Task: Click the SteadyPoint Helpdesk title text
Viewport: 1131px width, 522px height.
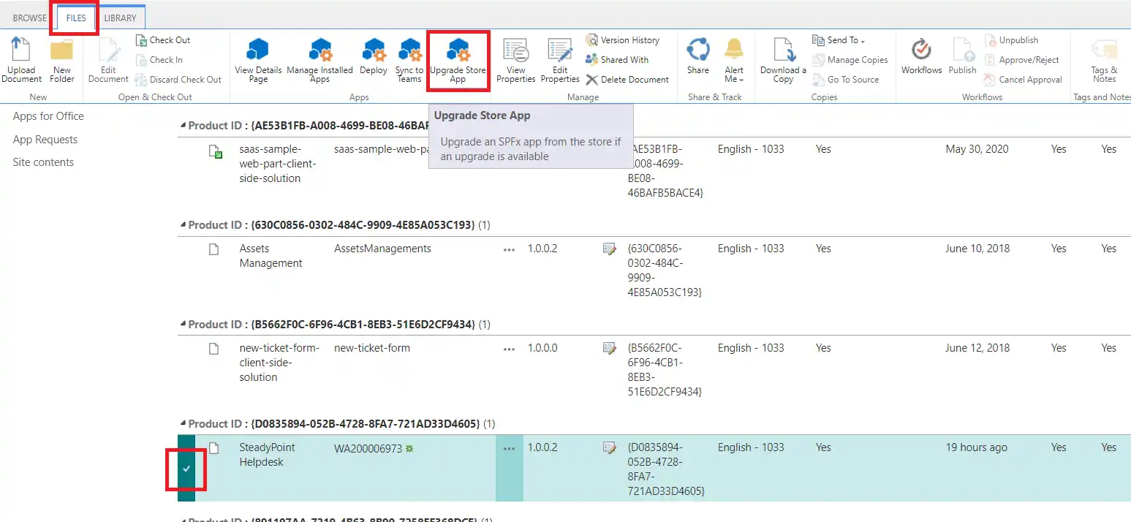Action: tap(267, 455)
